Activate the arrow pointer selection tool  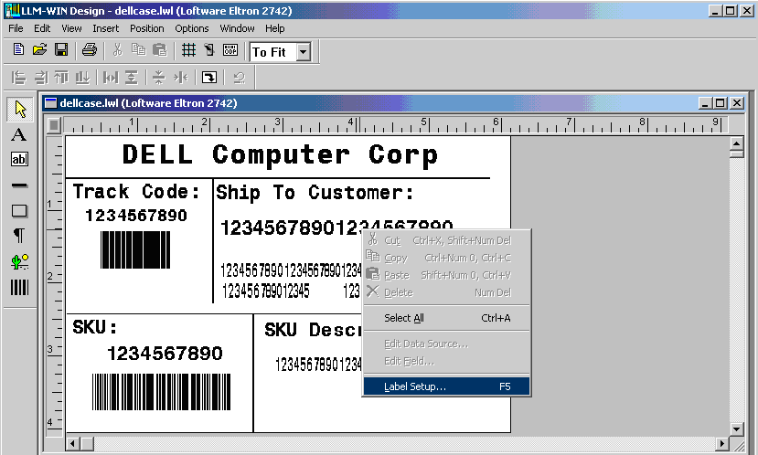click(19, 110)
